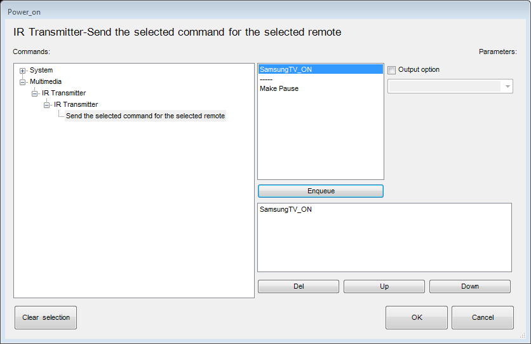
Task: Enable the Output option checkbox
Action: point(391,70)
